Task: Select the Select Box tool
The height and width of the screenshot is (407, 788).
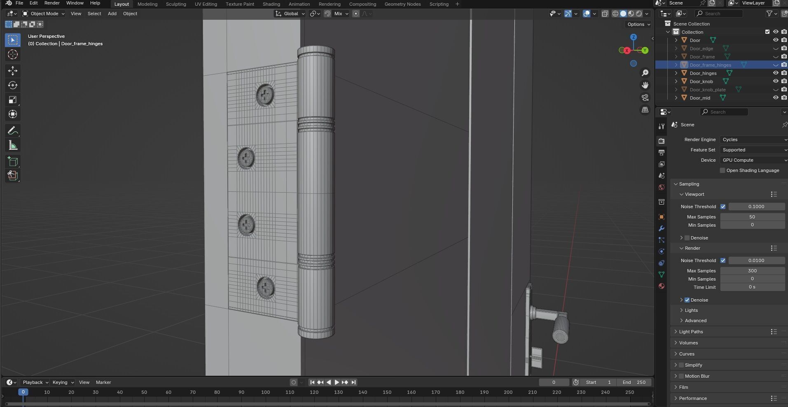Action: [x=13, y=40]
